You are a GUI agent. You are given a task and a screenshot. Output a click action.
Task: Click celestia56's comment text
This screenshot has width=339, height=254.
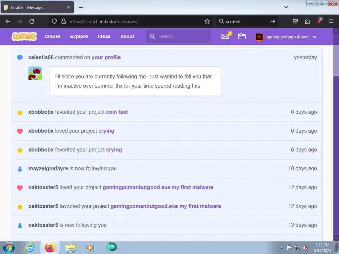coord(133,81)
